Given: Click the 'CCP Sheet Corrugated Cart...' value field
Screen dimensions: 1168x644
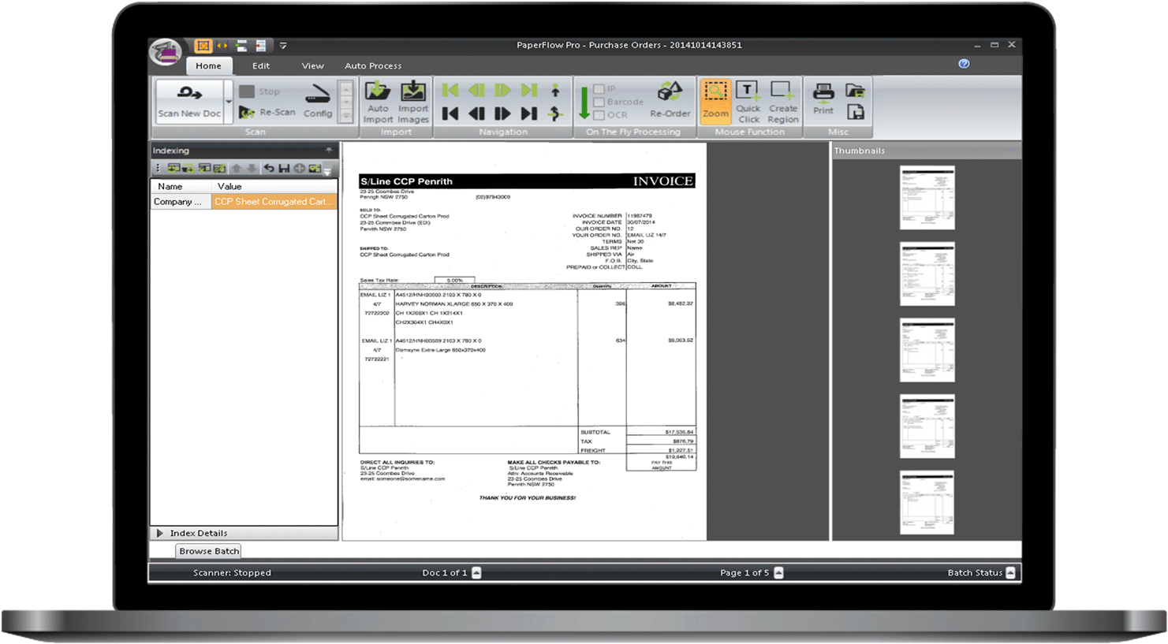Looking at the screenshot, I should pos(274,202).
